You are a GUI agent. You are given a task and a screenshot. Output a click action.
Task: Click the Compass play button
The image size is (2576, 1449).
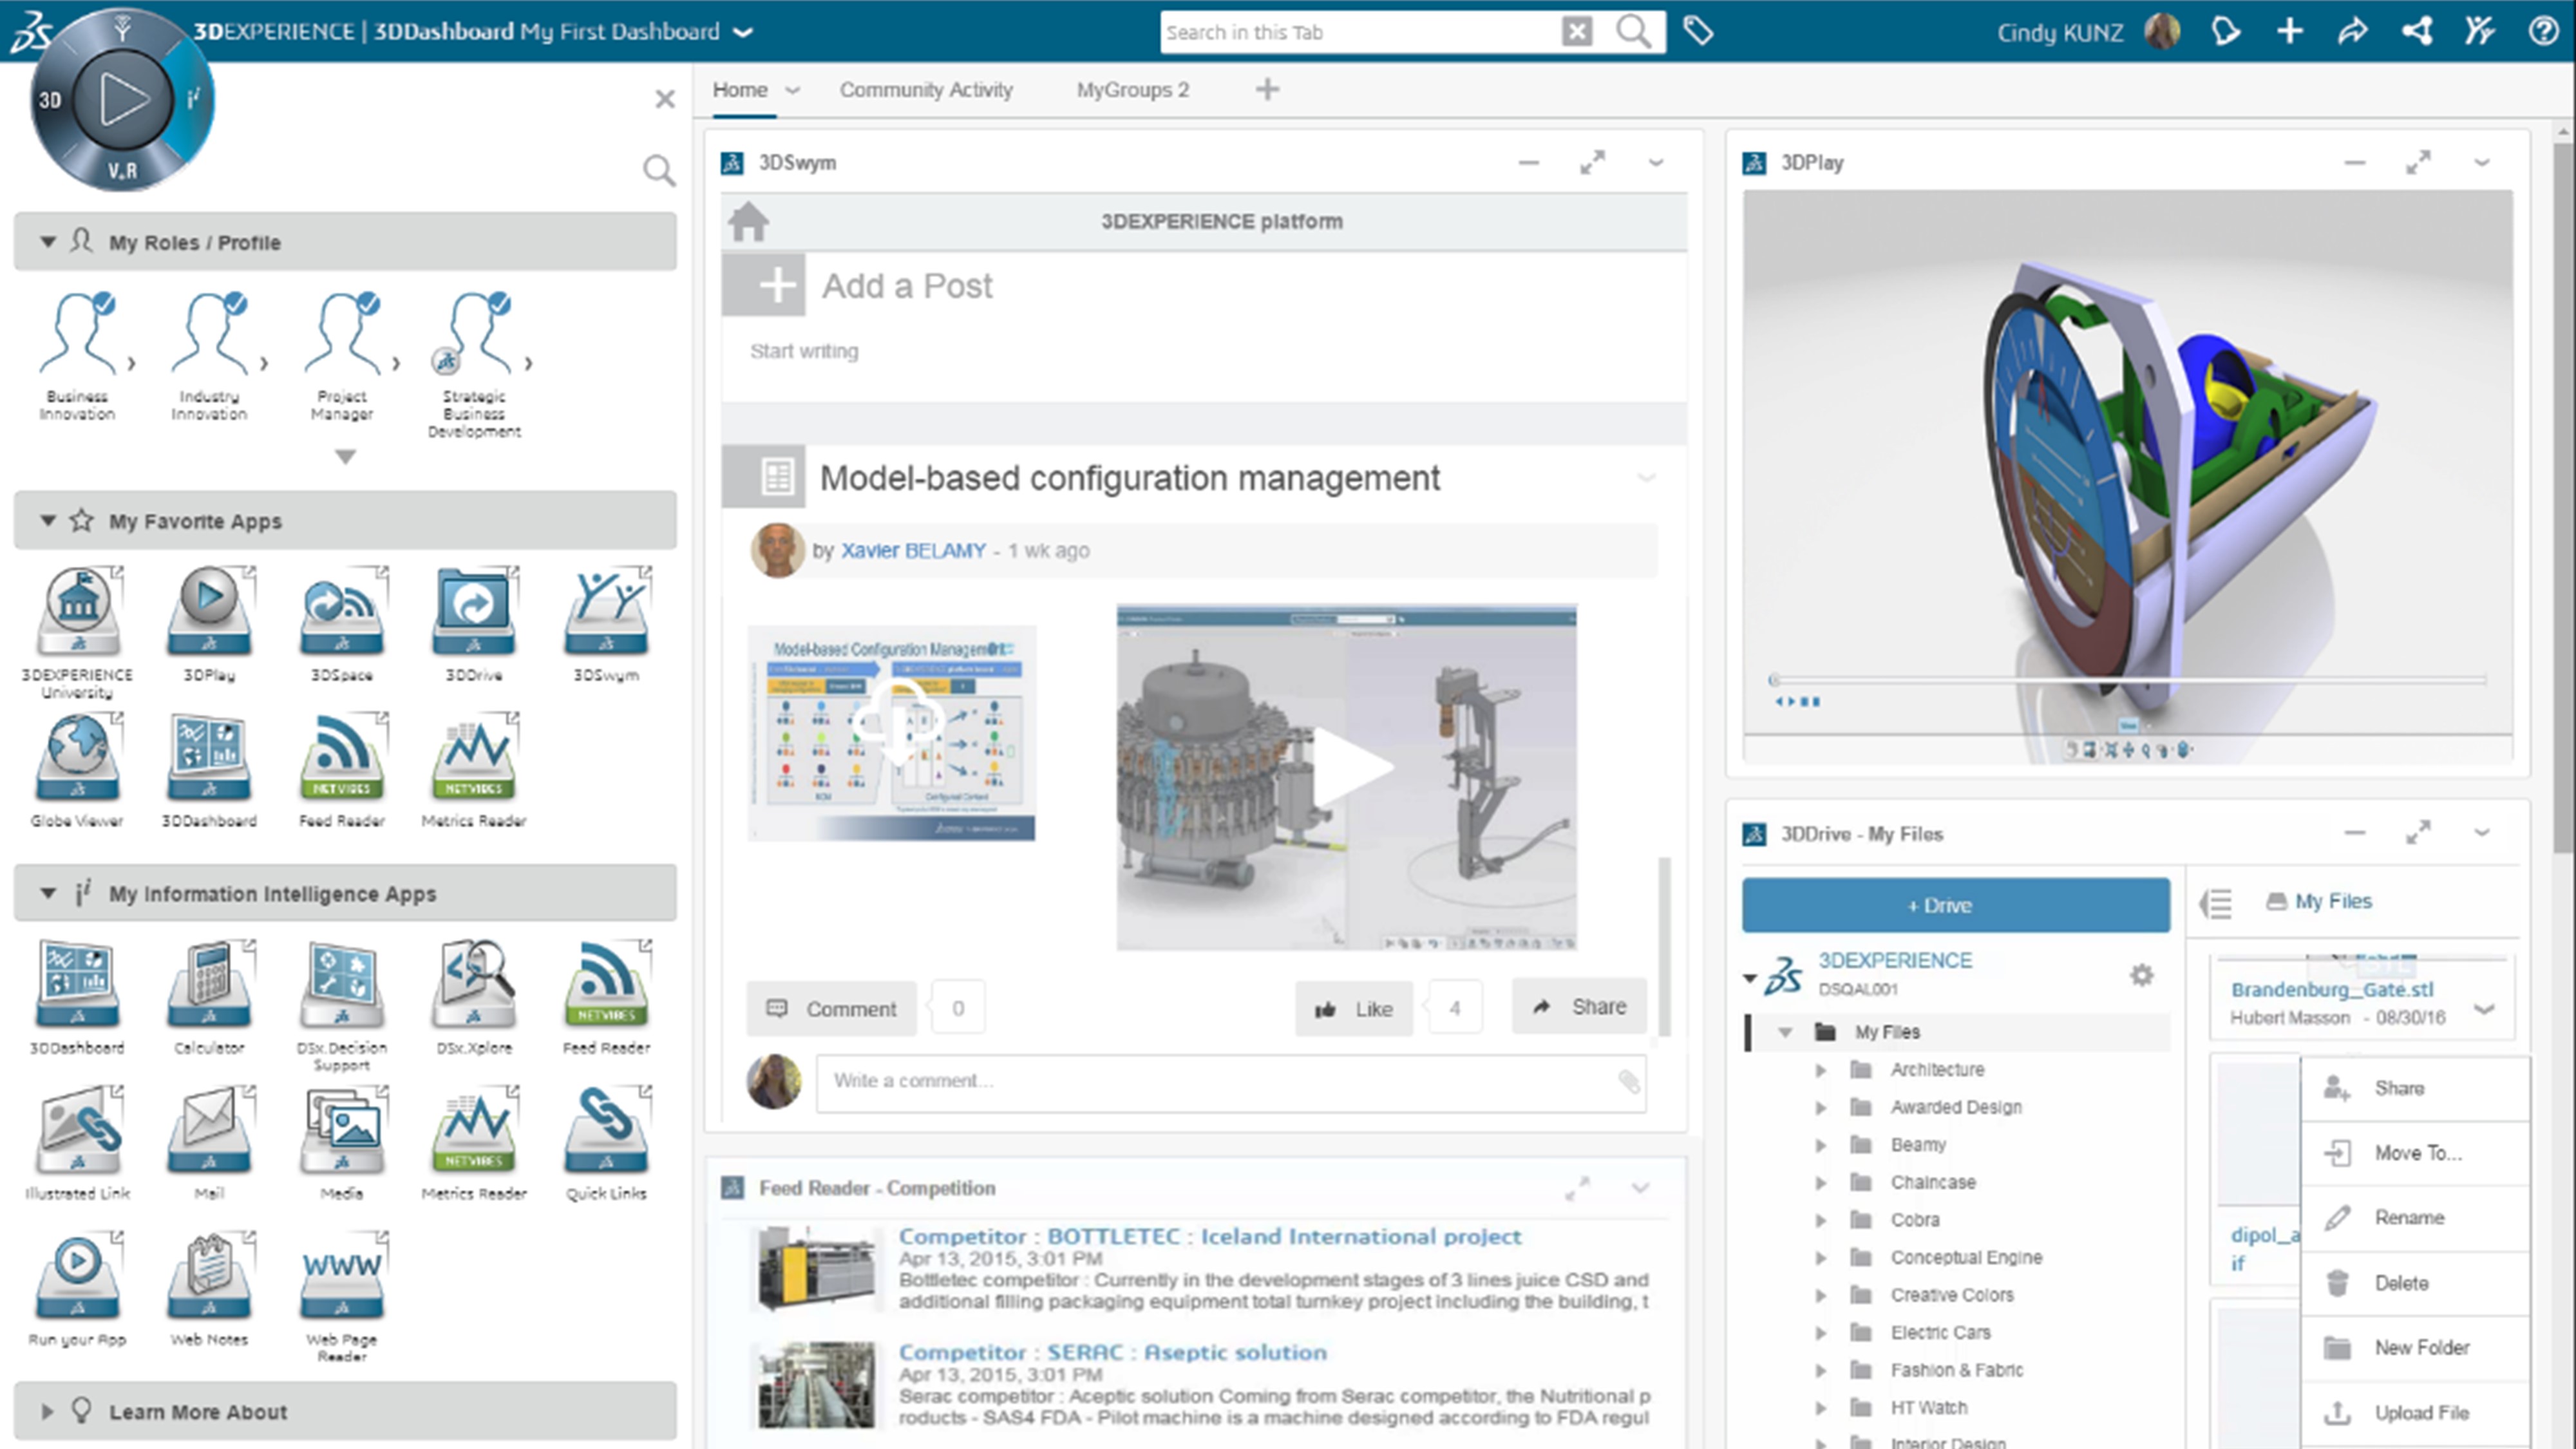[122, 99]
